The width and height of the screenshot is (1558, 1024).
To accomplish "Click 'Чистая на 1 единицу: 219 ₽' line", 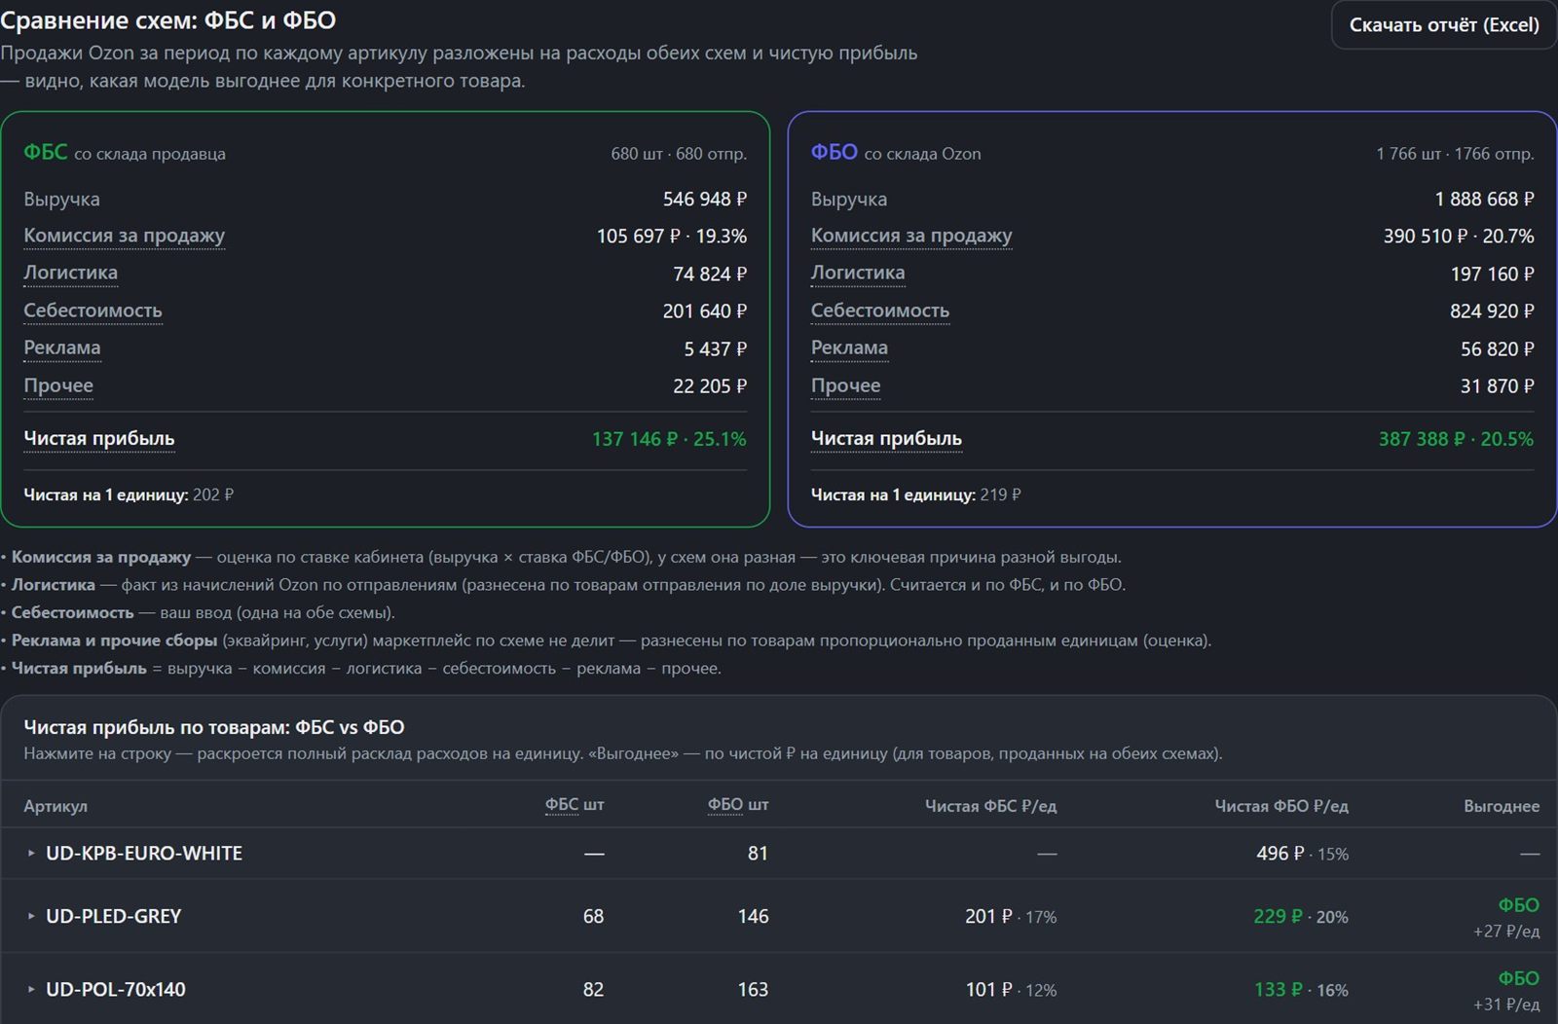I will click(916, 495).
